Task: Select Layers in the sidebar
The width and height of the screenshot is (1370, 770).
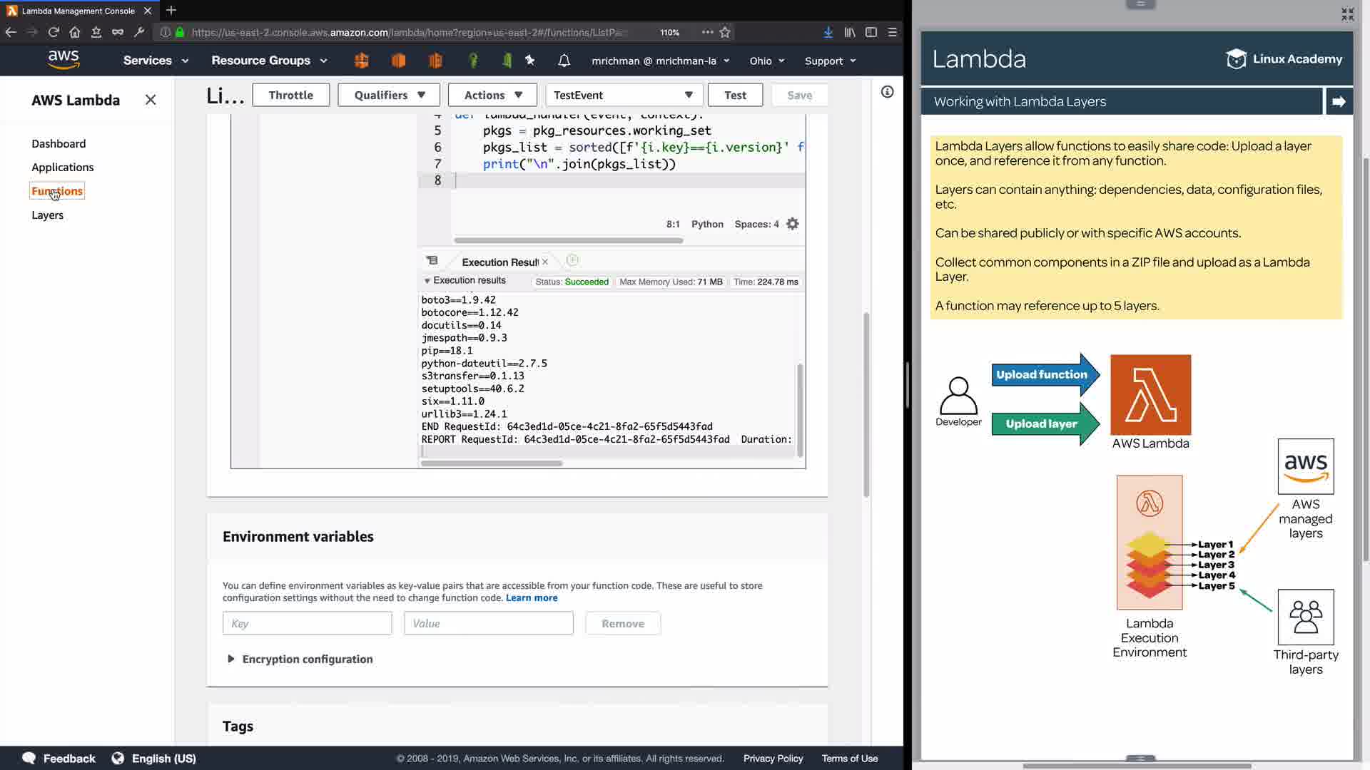Action: tap(47, 215)
